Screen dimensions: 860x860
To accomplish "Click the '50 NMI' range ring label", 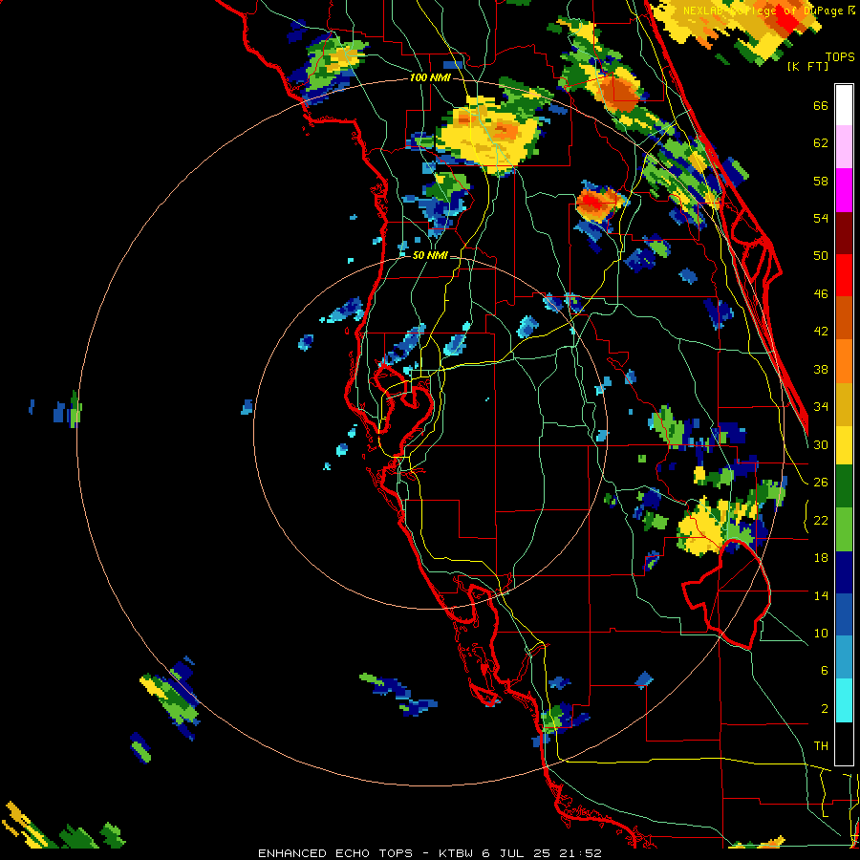I will point(430,255).
